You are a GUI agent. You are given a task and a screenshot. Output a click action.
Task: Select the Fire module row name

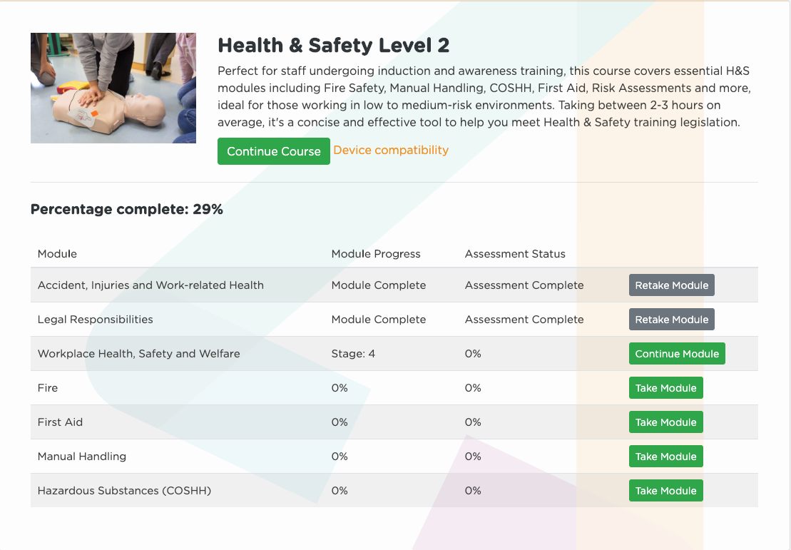click(48, 388)
